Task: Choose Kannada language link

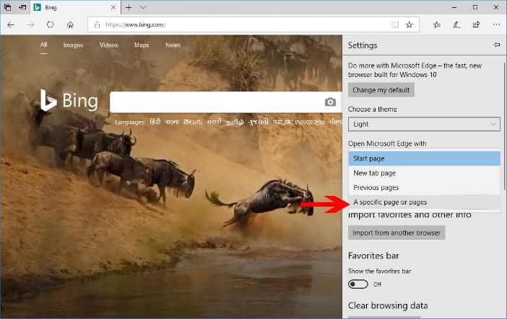Action: 282,122
